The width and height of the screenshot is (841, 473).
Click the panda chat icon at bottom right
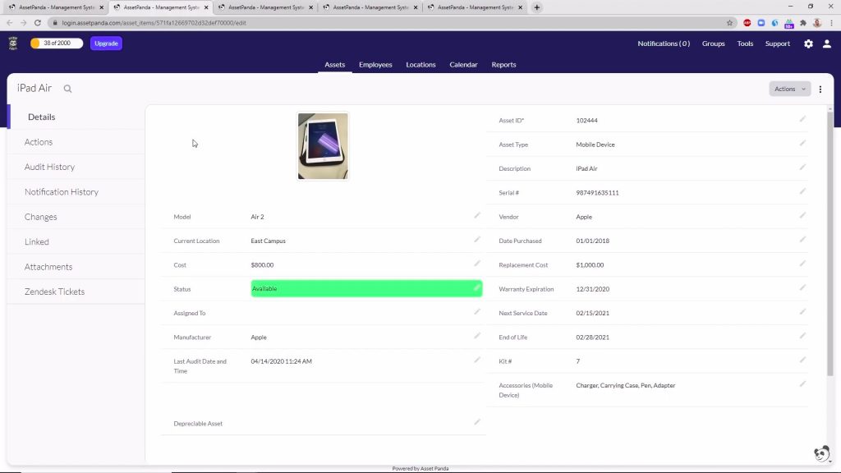point(821,452)
